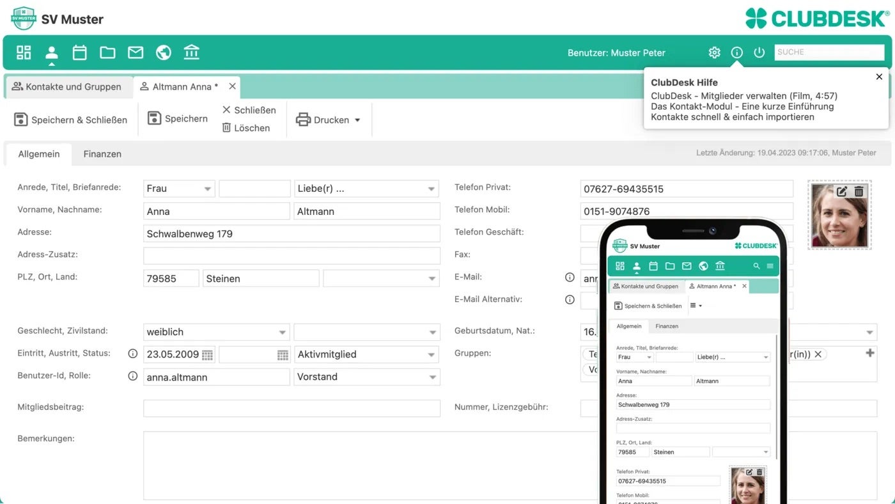Open the website globe module in the desktop navigation bar
The image size is (895, 504).
pyautogui.click(x=164, y=52)
